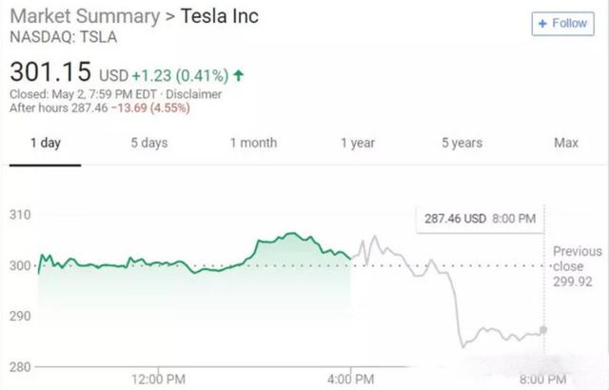Click the plus icon on Follow

click(542, 23)
